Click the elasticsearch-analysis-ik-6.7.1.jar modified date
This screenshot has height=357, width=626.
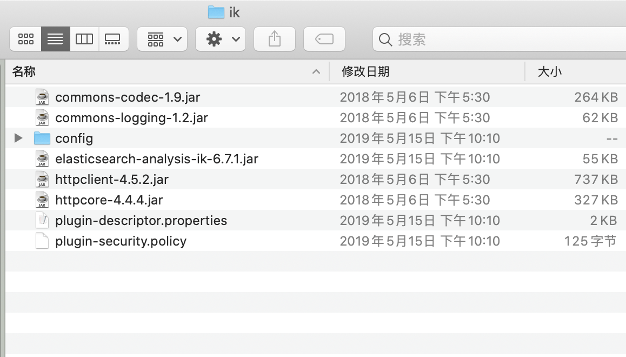coord(419,159)
